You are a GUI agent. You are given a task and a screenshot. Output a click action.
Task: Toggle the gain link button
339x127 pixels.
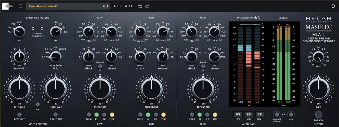[x=37, y=104]
